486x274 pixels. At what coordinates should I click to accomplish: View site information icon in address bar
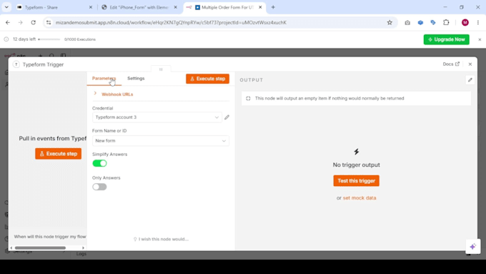[49, 22]
